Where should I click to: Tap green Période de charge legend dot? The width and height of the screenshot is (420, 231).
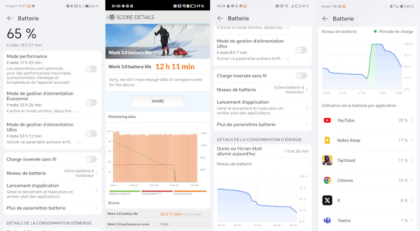click(x=375, y=31)
